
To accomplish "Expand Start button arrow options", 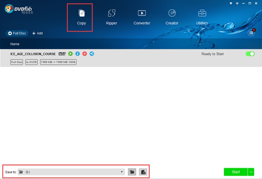I will (251, 172).
